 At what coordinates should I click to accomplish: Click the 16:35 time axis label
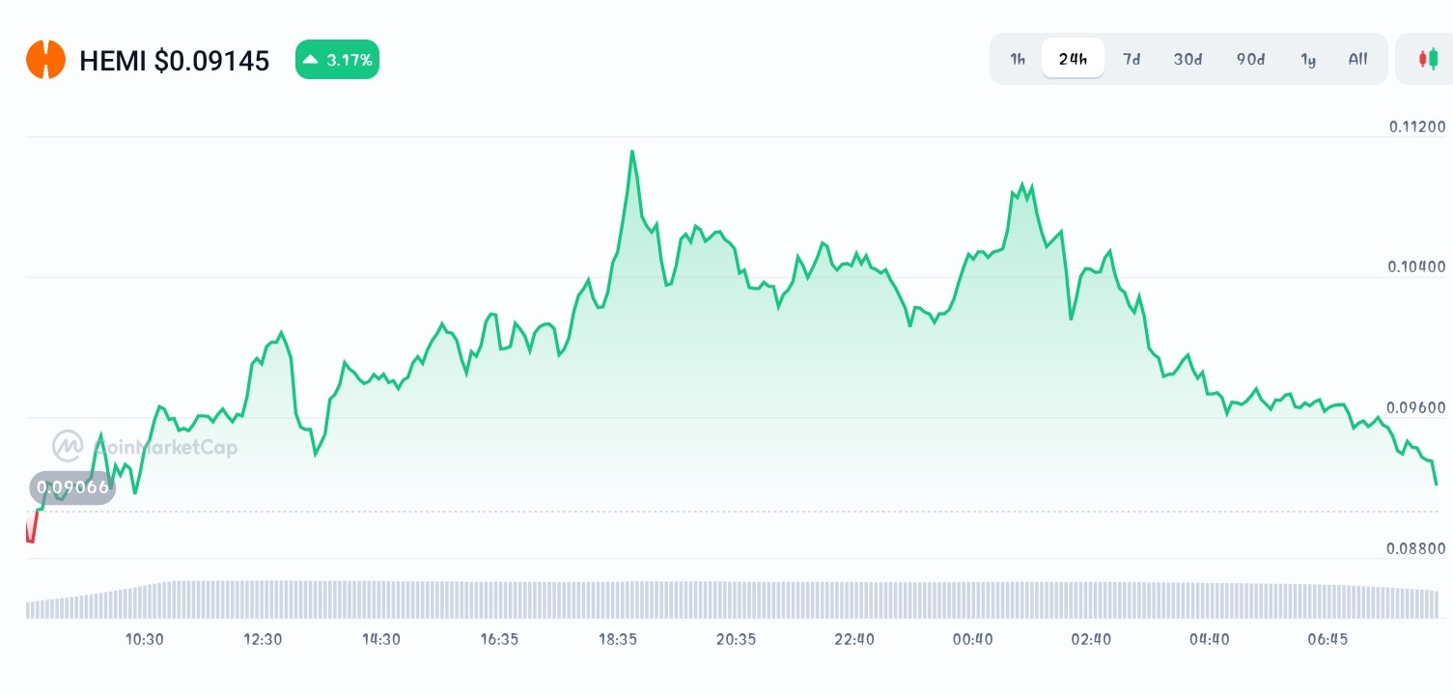click(x=499, y=639)
